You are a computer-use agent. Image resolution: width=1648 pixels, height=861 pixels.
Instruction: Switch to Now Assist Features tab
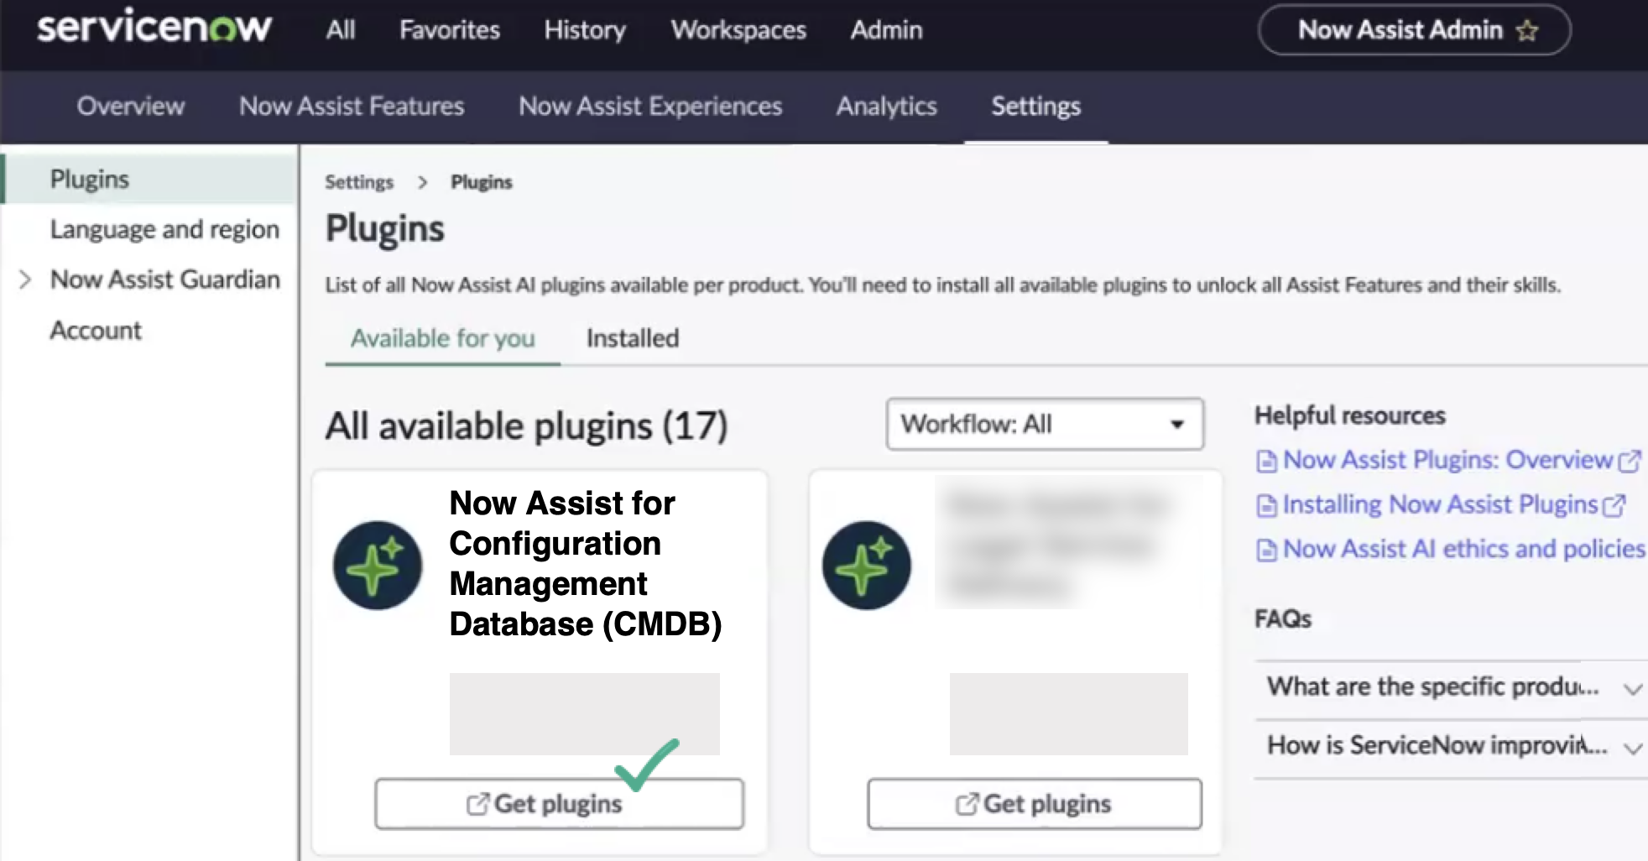(x=352, y=107)
